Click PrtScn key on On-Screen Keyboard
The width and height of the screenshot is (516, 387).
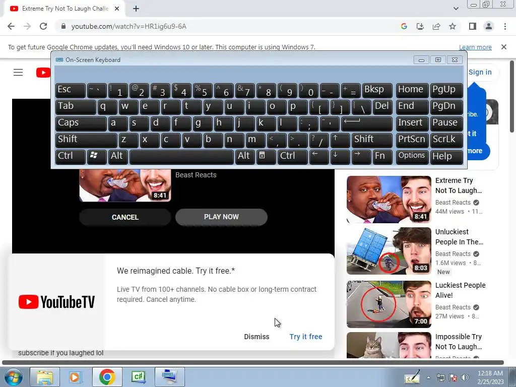(412, 140)
